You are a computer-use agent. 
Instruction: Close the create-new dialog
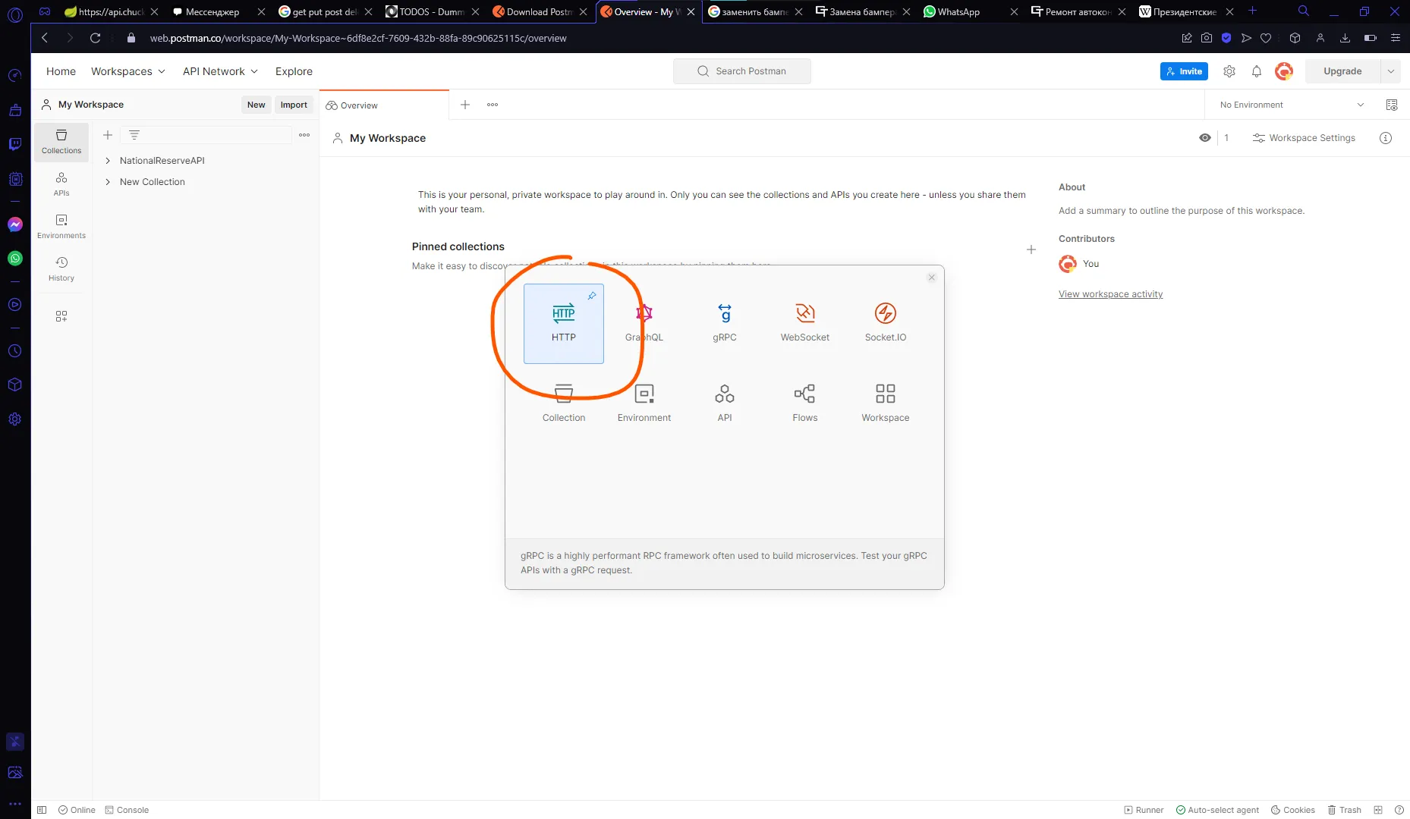932,278
